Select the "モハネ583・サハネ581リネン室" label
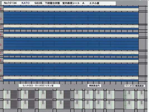 click(38, 86)
